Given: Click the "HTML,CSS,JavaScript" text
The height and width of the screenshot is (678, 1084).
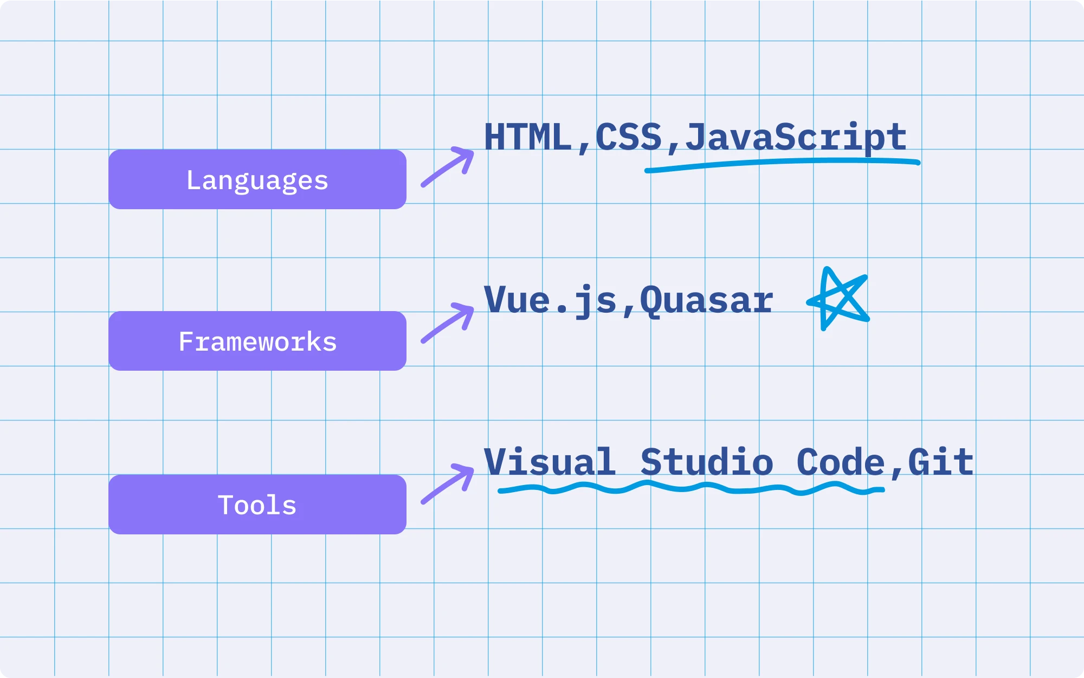Looking at the screenshot, I should click(x=695, y=138).
